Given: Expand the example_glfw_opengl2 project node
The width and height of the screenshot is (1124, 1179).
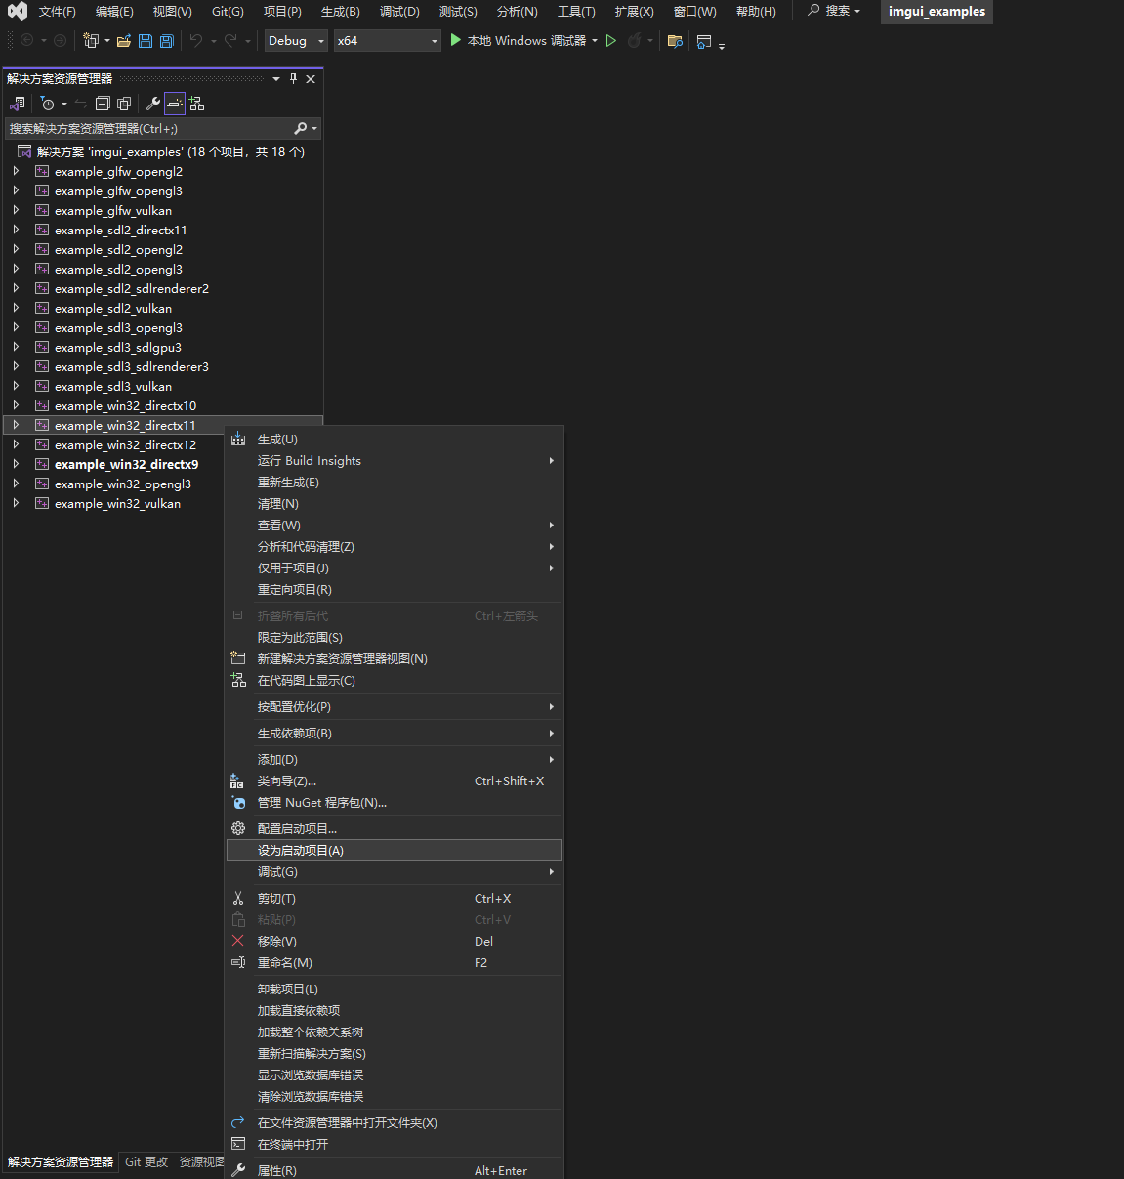Looking at the screenshot, I should point(16,171).
